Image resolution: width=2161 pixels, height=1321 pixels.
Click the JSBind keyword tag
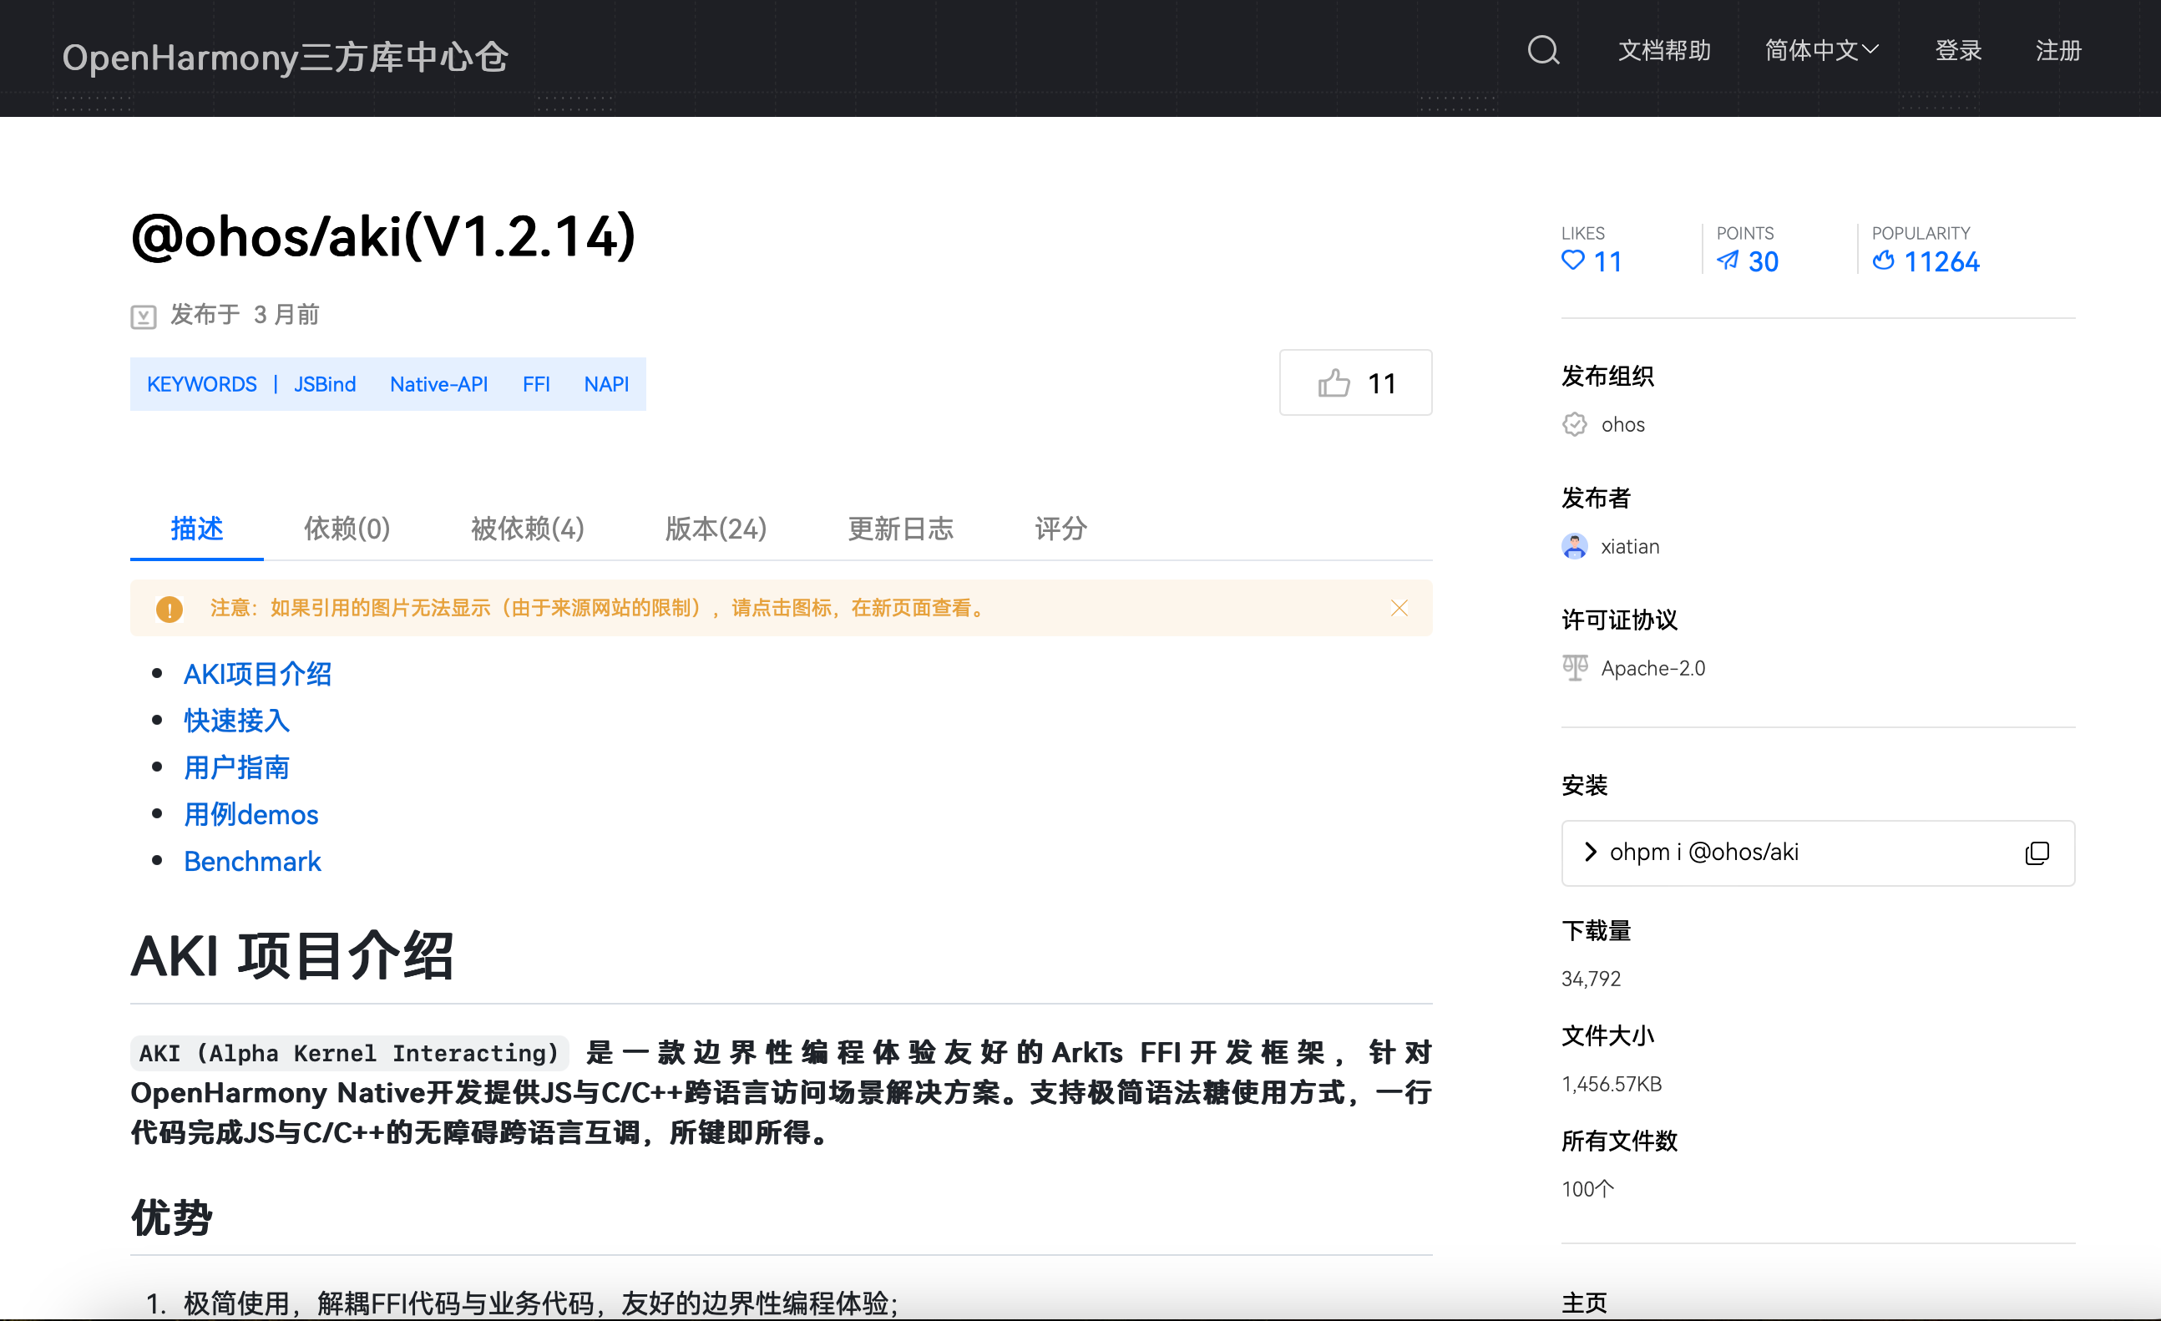(325, 384)
